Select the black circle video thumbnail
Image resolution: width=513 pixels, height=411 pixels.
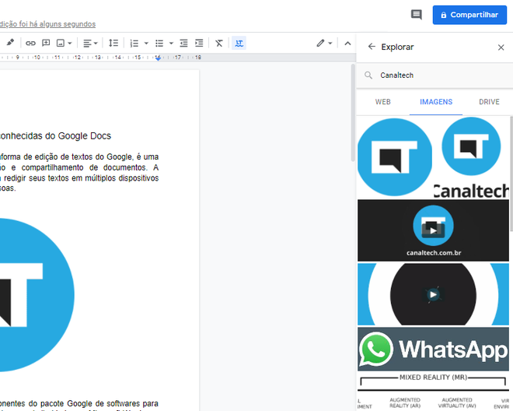(x=433, y=294)
